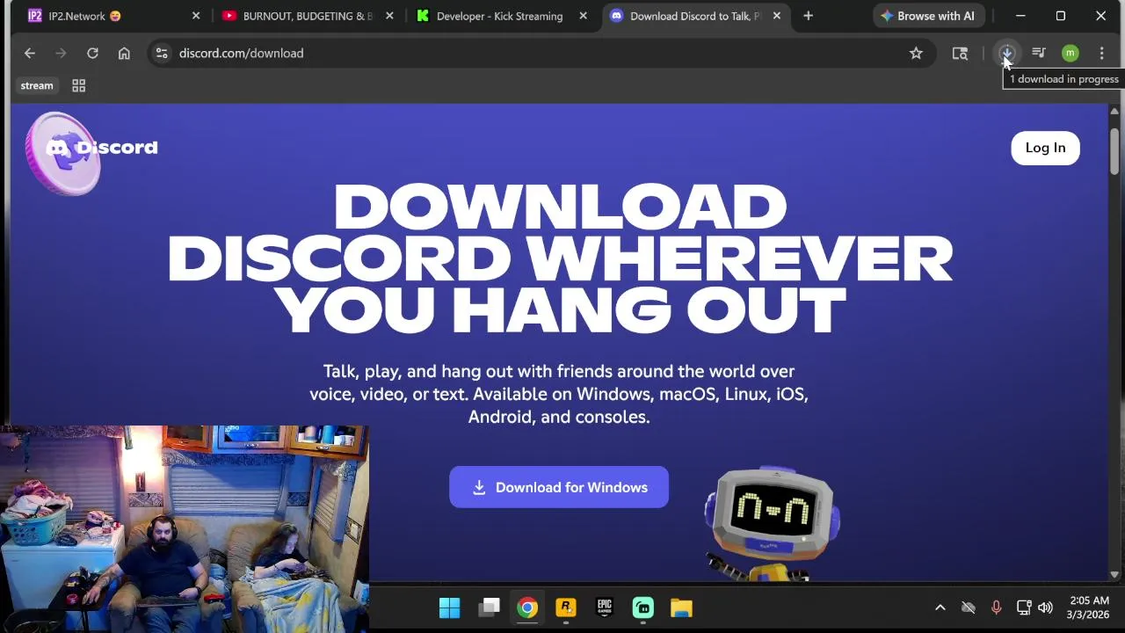1125x633 pixels.
Task: Open Epic Games Launcher from taskbar
Action: coord(605,608)
